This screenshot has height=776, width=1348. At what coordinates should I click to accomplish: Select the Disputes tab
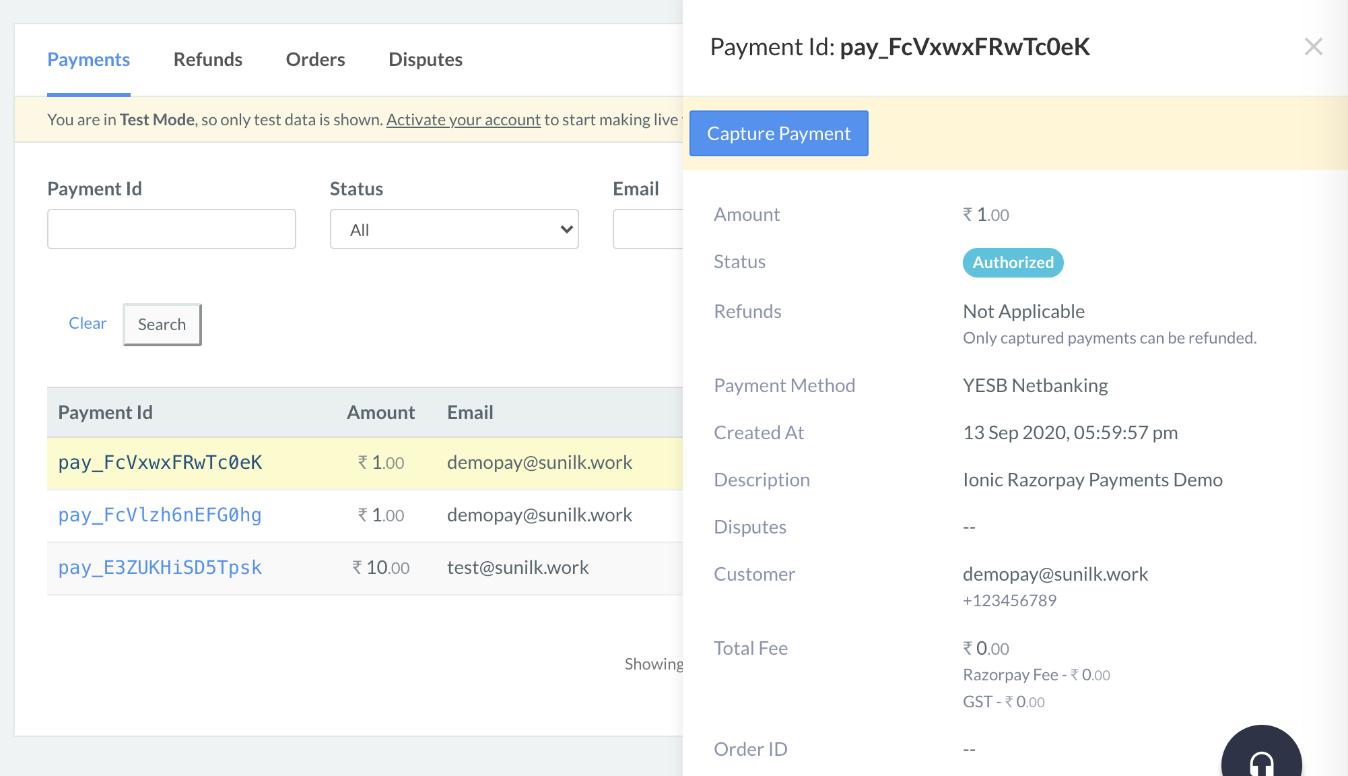tap(426, 59)
